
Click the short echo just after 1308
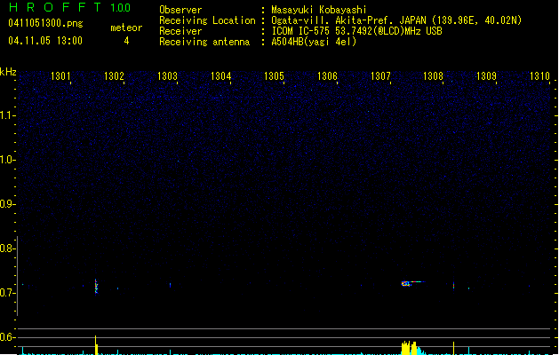453,286
